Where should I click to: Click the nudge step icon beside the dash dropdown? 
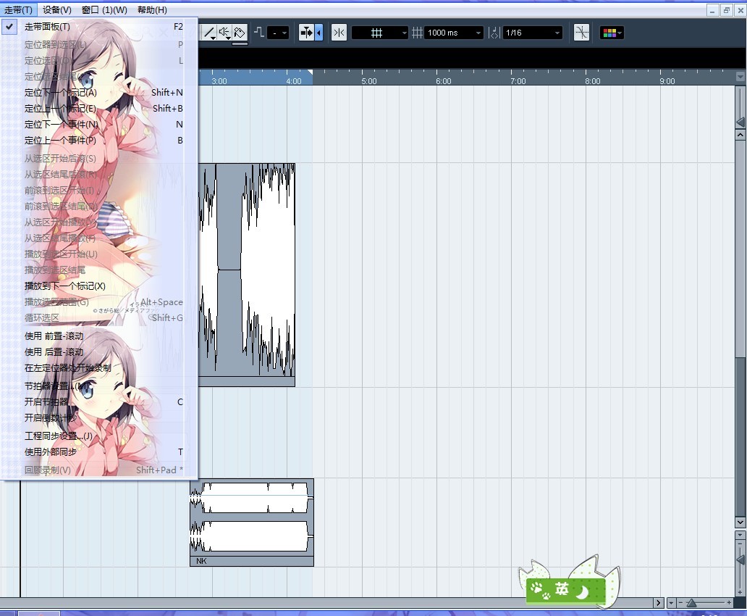(259, 33)
